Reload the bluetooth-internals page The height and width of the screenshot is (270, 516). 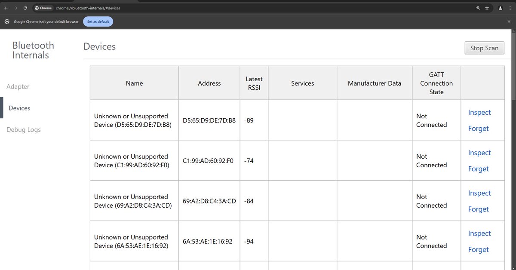tap(25, 8)
